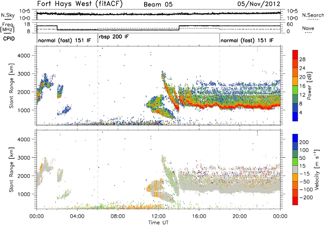Click the '08:00' time tick label
Viewport: 324px width, 225px height.
click(x=118, y=216)
